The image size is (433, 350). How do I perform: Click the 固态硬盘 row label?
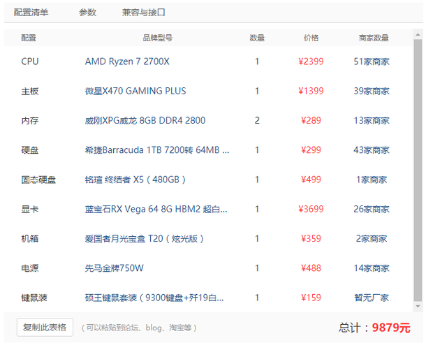(x=38, y=180)
